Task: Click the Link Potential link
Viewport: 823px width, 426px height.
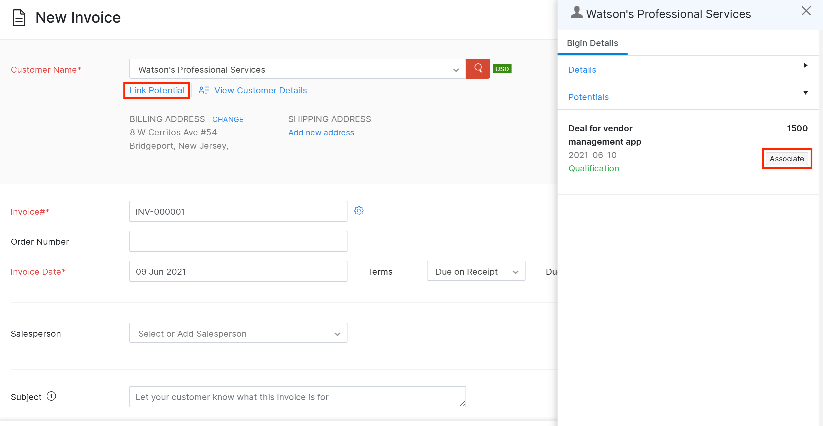Action: (x=157, y=90)
